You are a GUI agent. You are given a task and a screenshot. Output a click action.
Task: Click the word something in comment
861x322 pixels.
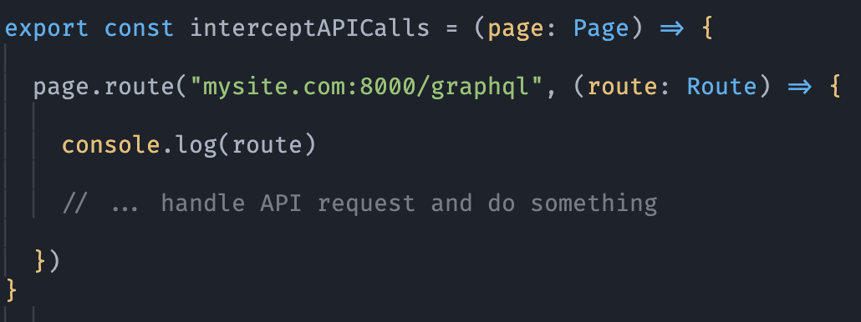coord(594,204)
